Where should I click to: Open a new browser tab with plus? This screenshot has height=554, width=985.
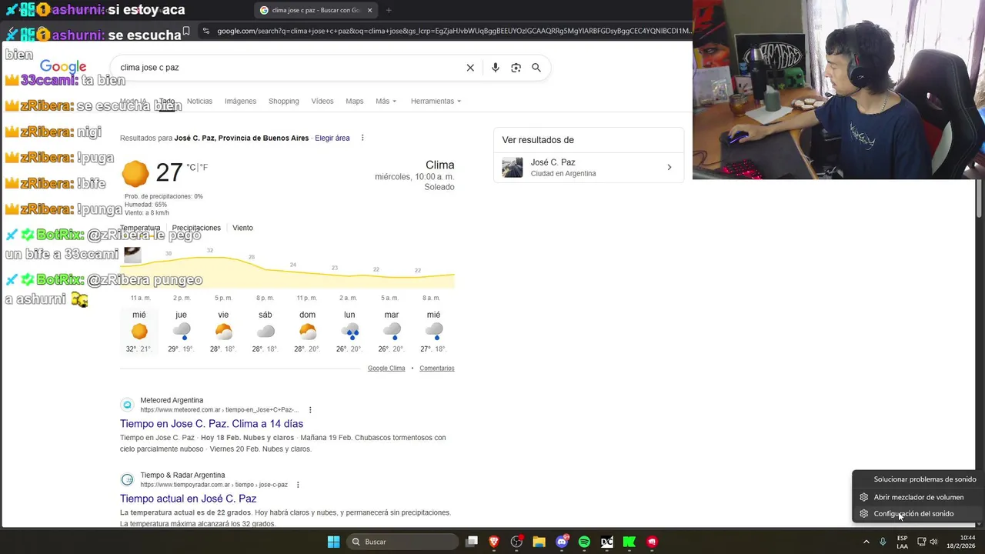pyautogui.click(x=389, y=10)
